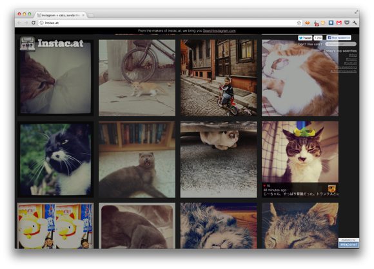Click the instac.at address bar
Viewport: 374px width, 269px height.
(167, 23)
